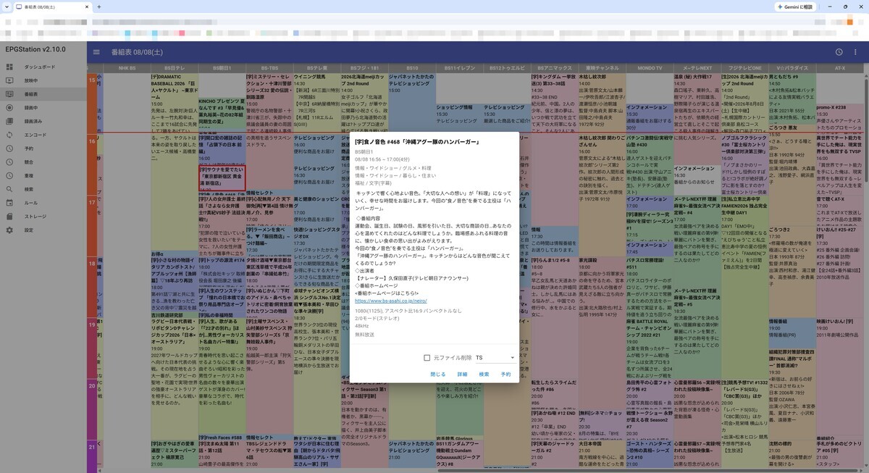The height and width of the screenshot is (473, 869).
Task: Open the TS encode mode dropdown
Action: (495, 358)
